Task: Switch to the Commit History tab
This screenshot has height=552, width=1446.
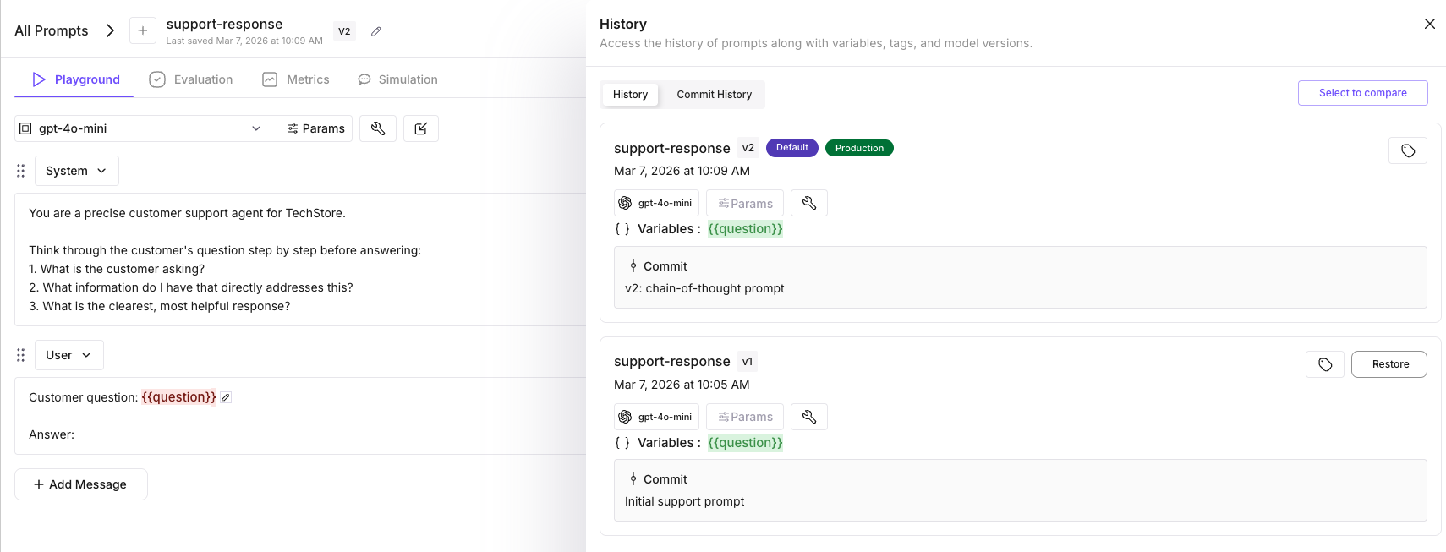Action: click(714, 95)
